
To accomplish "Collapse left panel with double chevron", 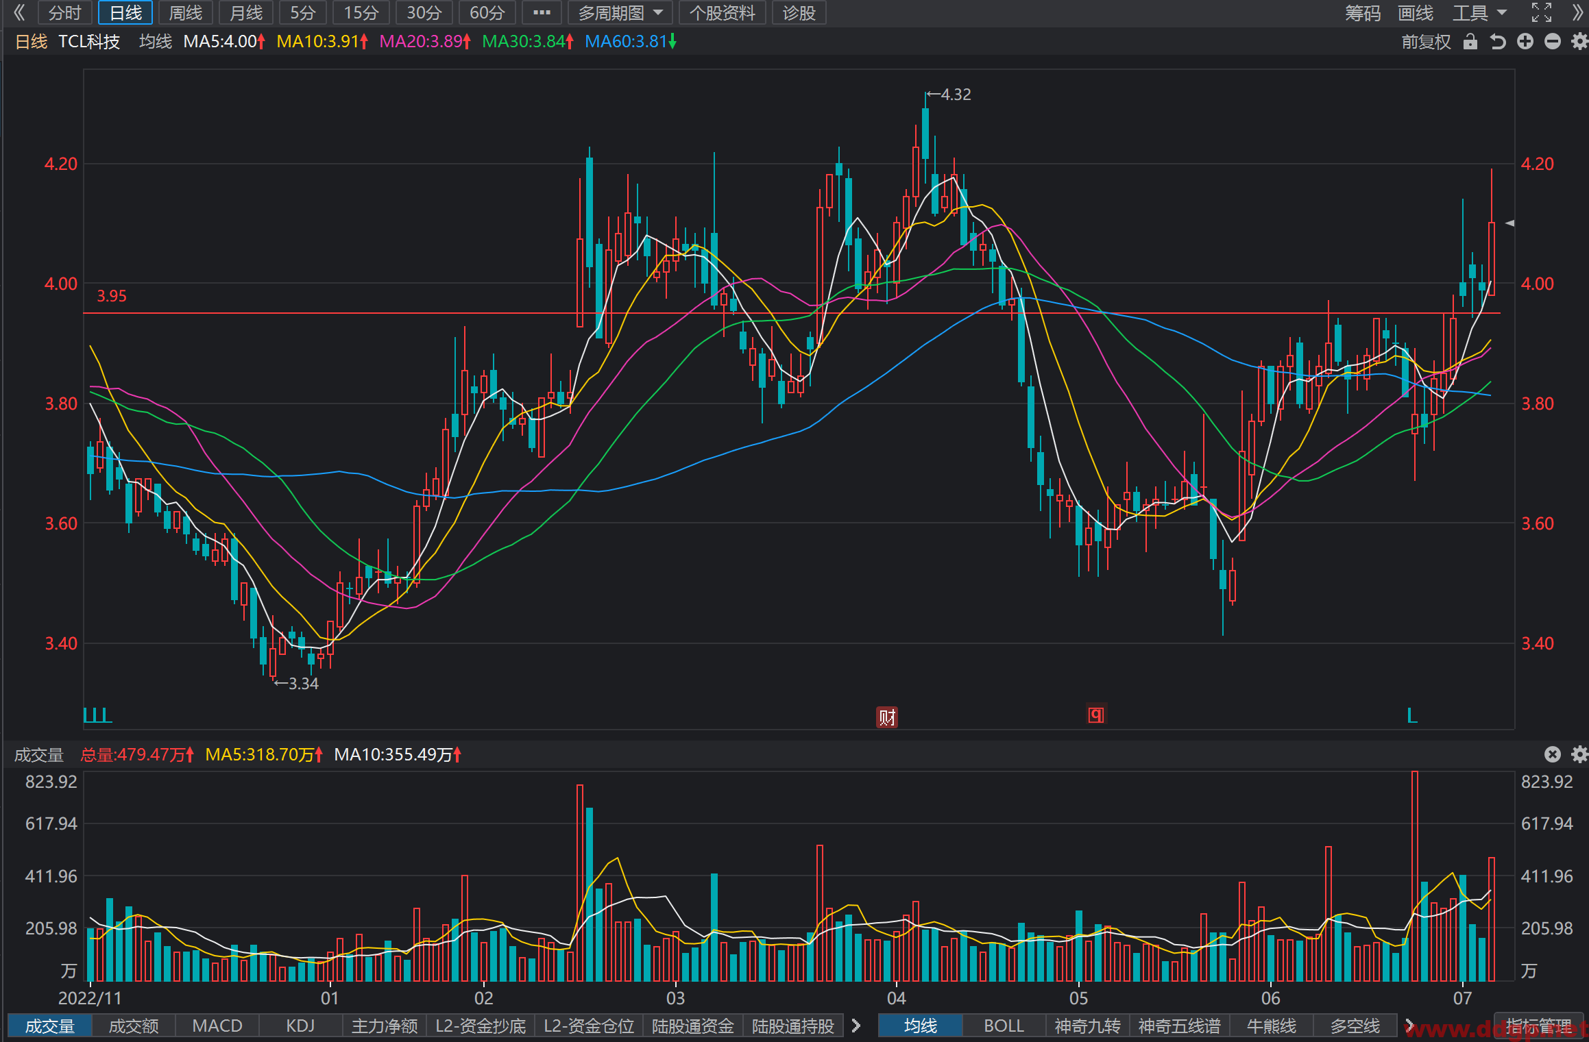I will pyautogui.click(x=19, y=12).
